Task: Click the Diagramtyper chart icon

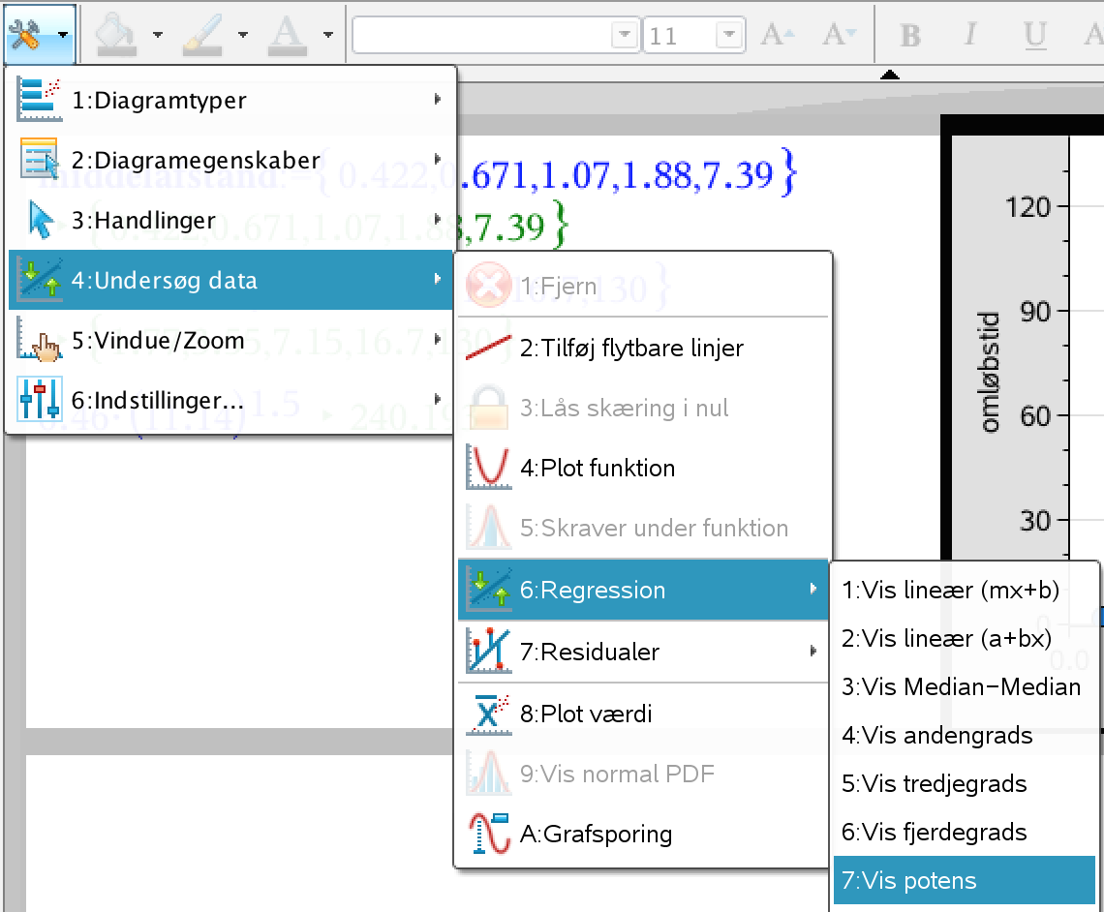Action: tap(39, 99)
